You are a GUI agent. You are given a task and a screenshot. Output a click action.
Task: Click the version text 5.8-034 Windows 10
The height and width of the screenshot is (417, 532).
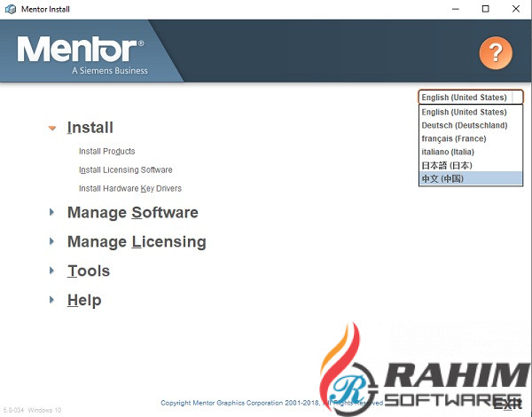coord(32,410)
